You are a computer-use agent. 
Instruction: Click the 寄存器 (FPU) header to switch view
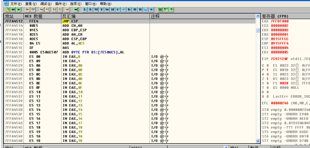tap(286, 16)
